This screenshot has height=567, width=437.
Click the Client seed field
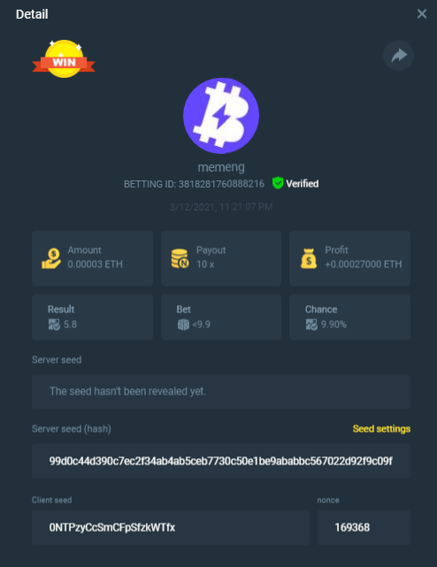[x=171, y=527]
